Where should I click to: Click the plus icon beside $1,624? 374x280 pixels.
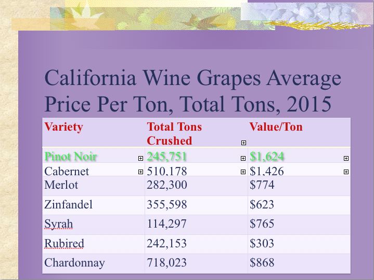click(346, 158)
